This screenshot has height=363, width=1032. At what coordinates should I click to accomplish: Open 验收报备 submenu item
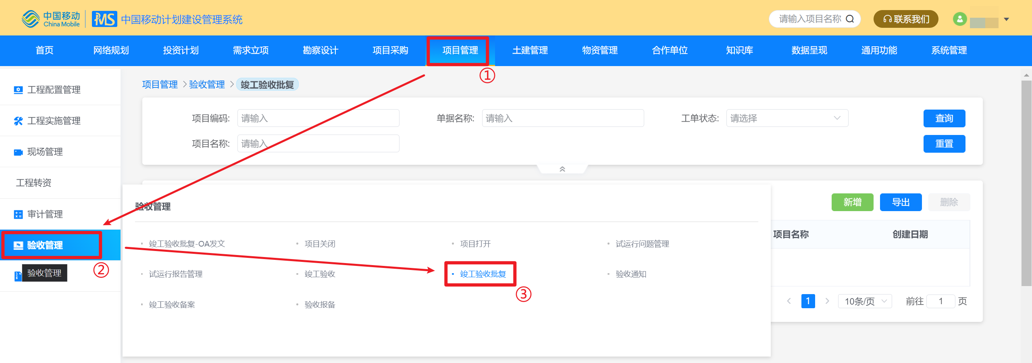pyautogui.click(x=320, y=305)
